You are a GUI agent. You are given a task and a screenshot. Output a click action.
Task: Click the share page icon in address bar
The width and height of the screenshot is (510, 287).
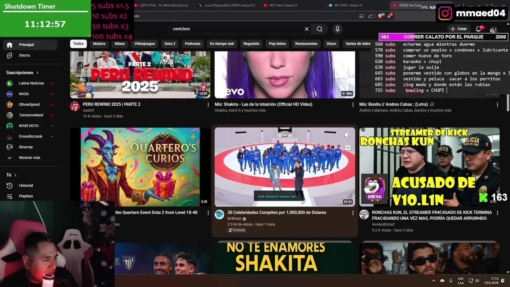click(x=371, y=16)
